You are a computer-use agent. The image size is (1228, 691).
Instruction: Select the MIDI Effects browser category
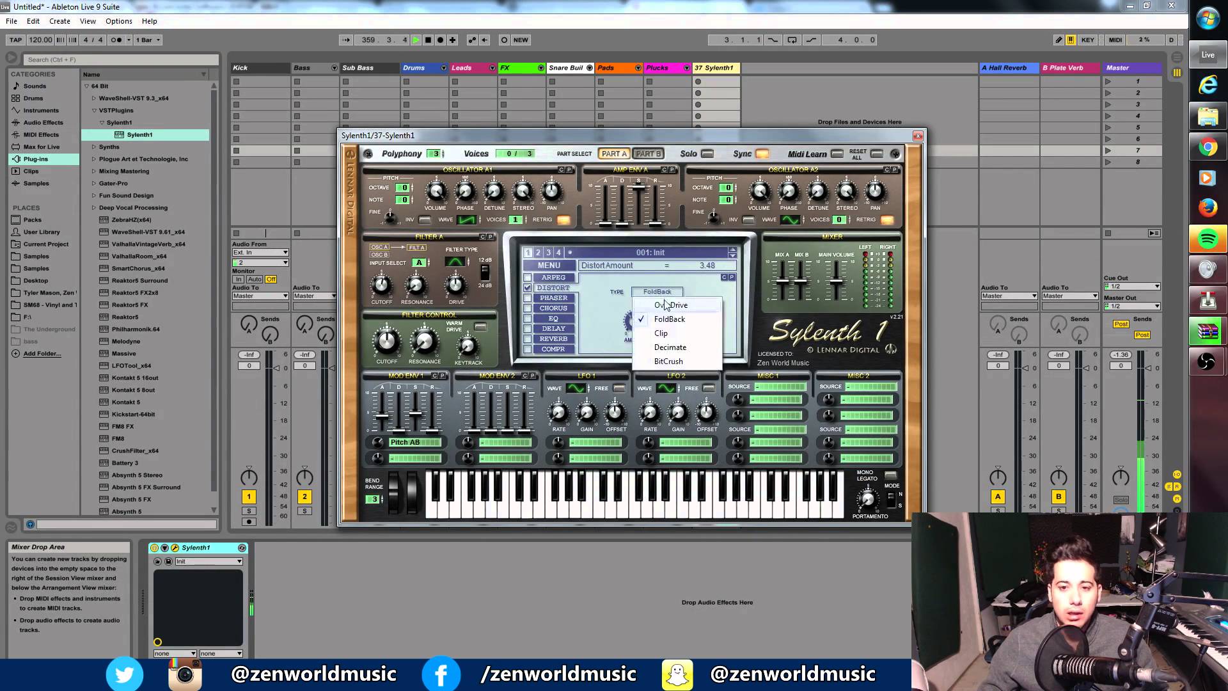tap(41, 135)
